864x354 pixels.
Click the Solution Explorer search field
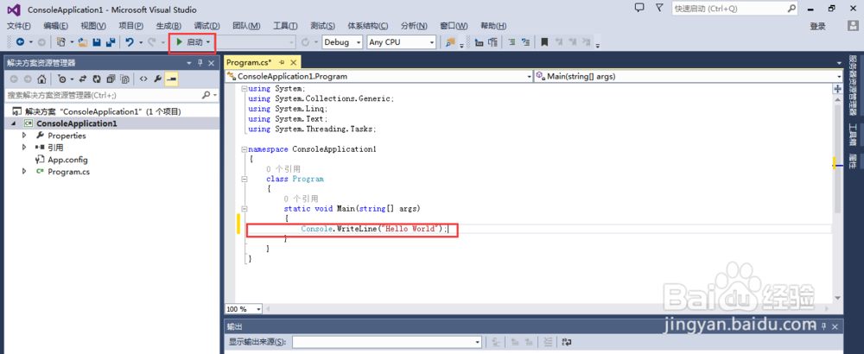coord(111,95)
